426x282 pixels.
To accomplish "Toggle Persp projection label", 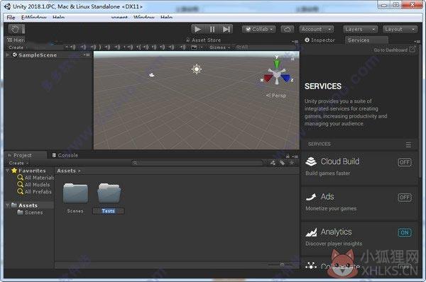I will tap(276, 96).
